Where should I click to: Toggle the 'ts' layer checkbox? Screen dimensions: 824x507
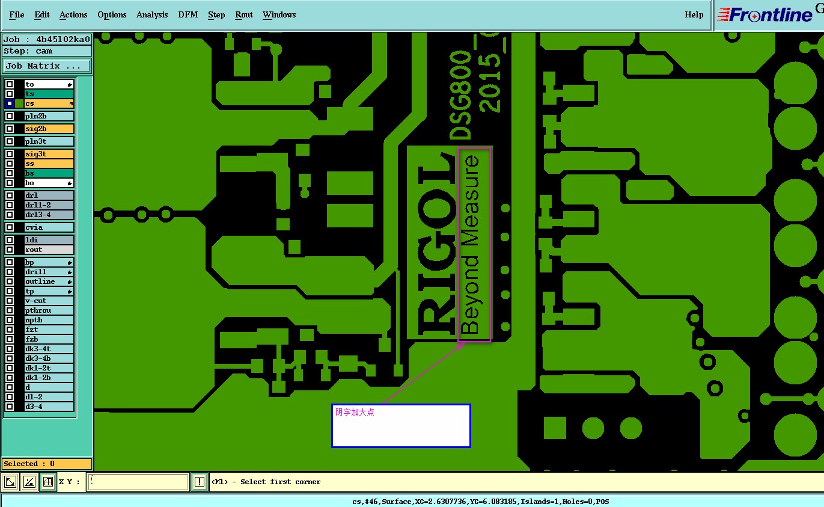click(x=10, y=94)
